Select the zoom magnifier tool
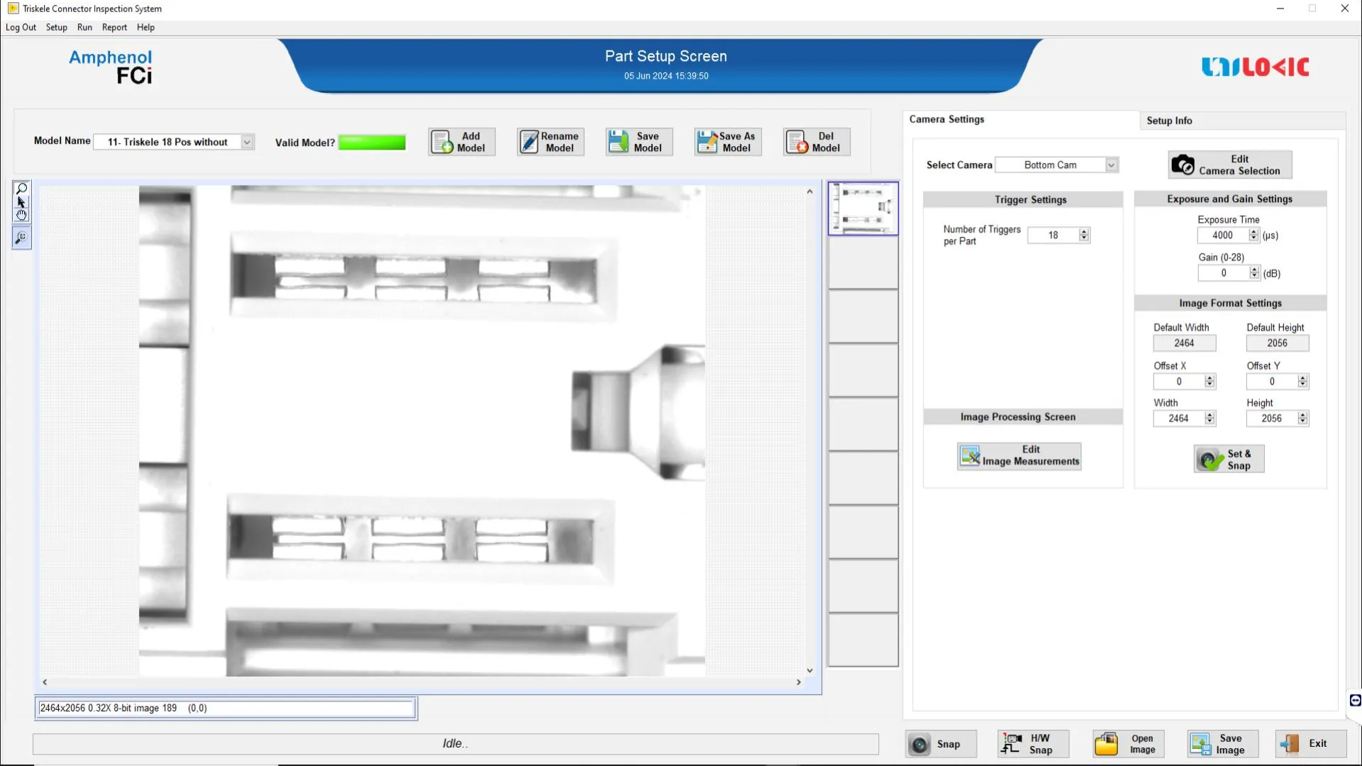The width and height of the screenshot is (1362, 766). coord(21,189)
